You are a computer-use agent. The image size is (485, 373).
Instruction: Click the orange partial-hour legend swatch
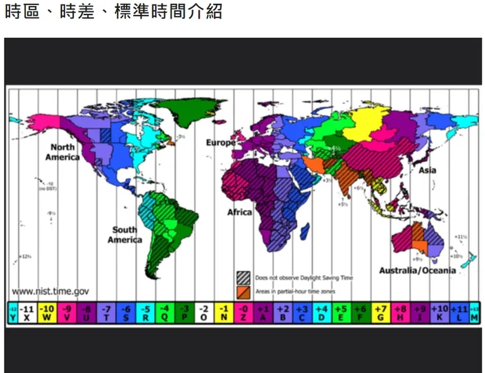point(243,292)
